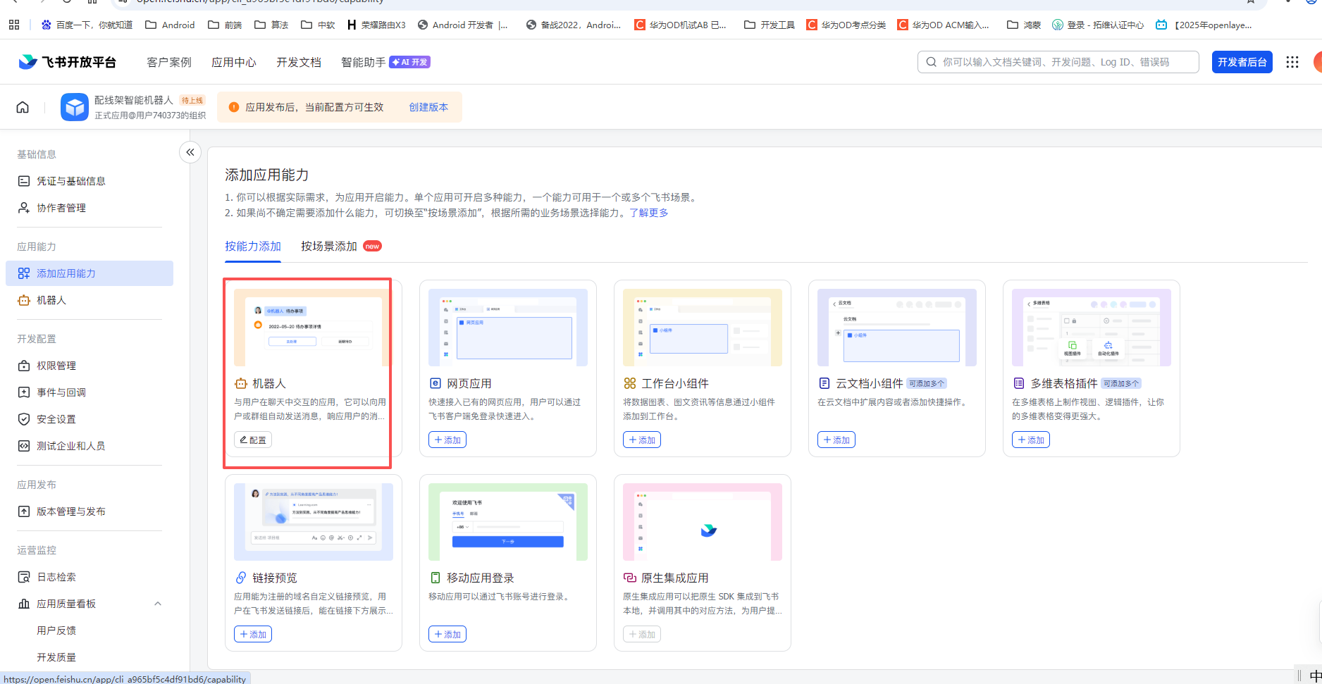Viewport: 1322px width, 684px height.
Task: Collapse the 应用质量看板 submenu chevron
Action: (158, 604)
